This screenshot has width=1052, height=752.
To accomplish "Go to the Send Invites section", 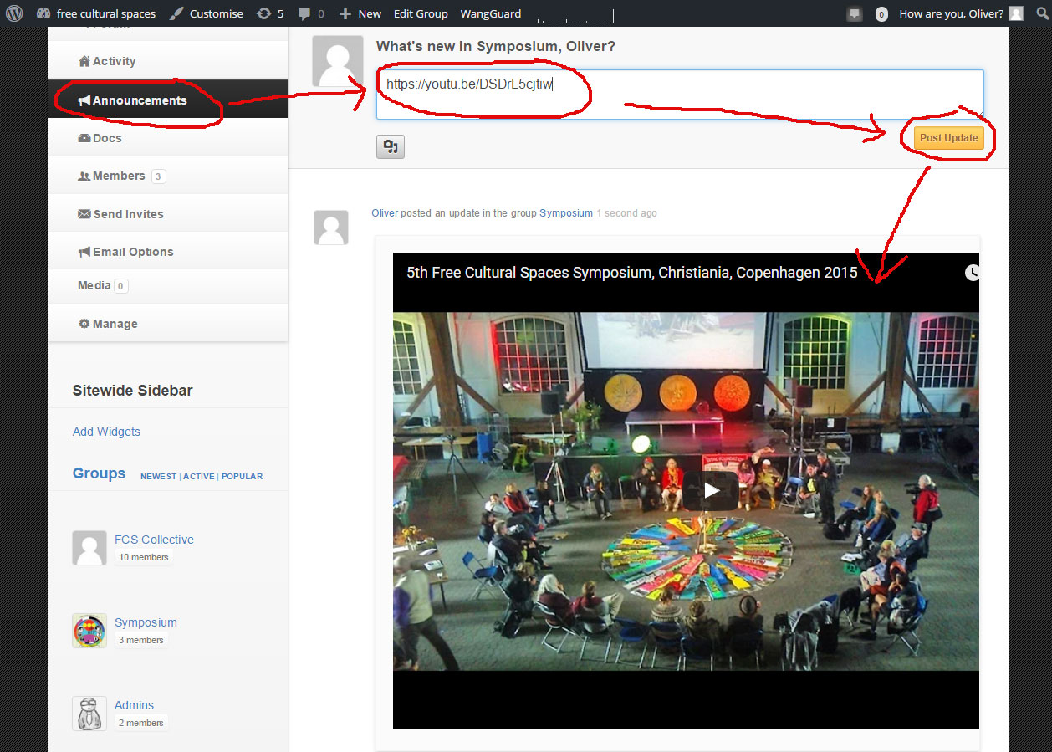I will [128, 214].
